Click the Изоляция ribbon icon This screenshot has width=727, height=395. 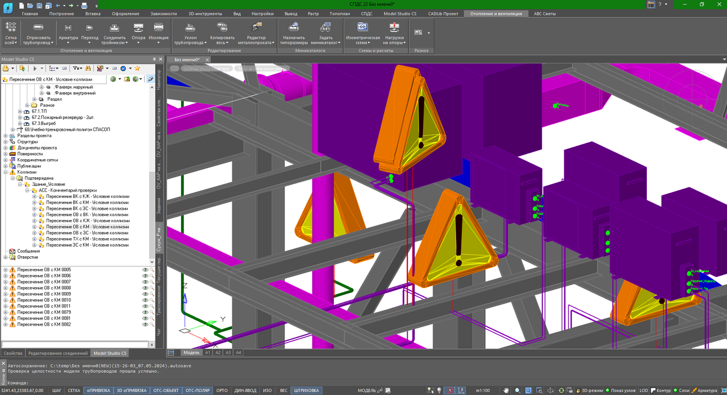[158, 33]
